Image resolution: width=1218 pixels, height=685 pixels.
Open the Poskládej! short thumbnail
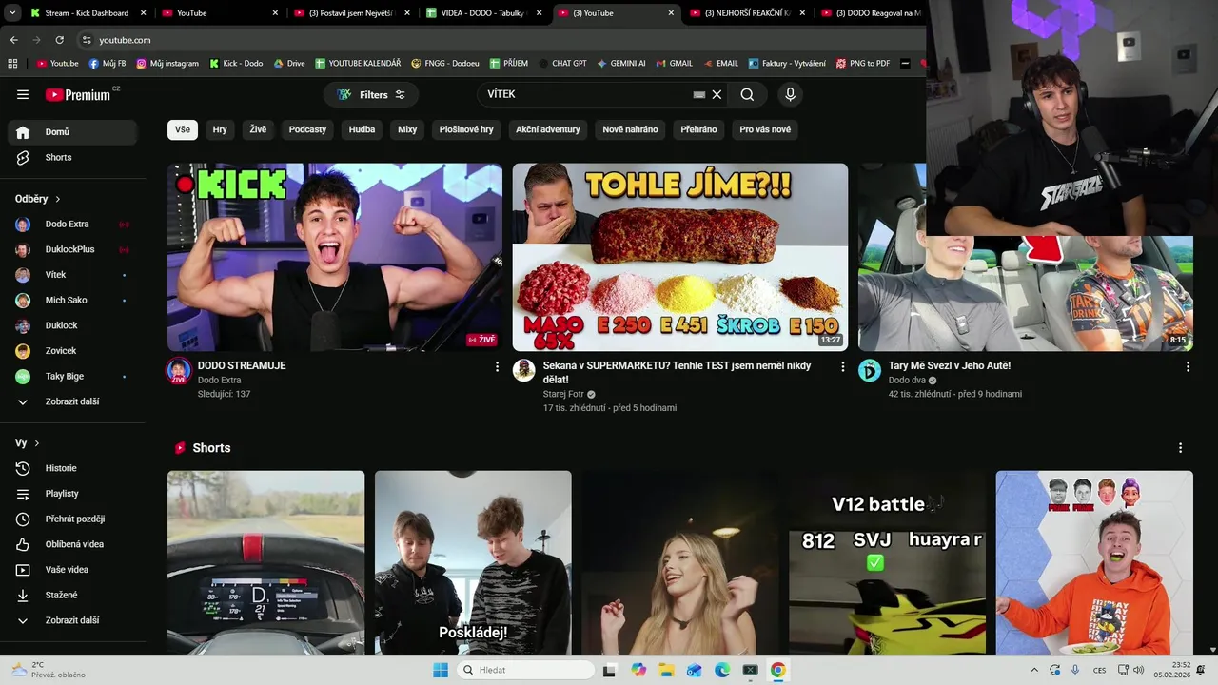pos(473,563)
